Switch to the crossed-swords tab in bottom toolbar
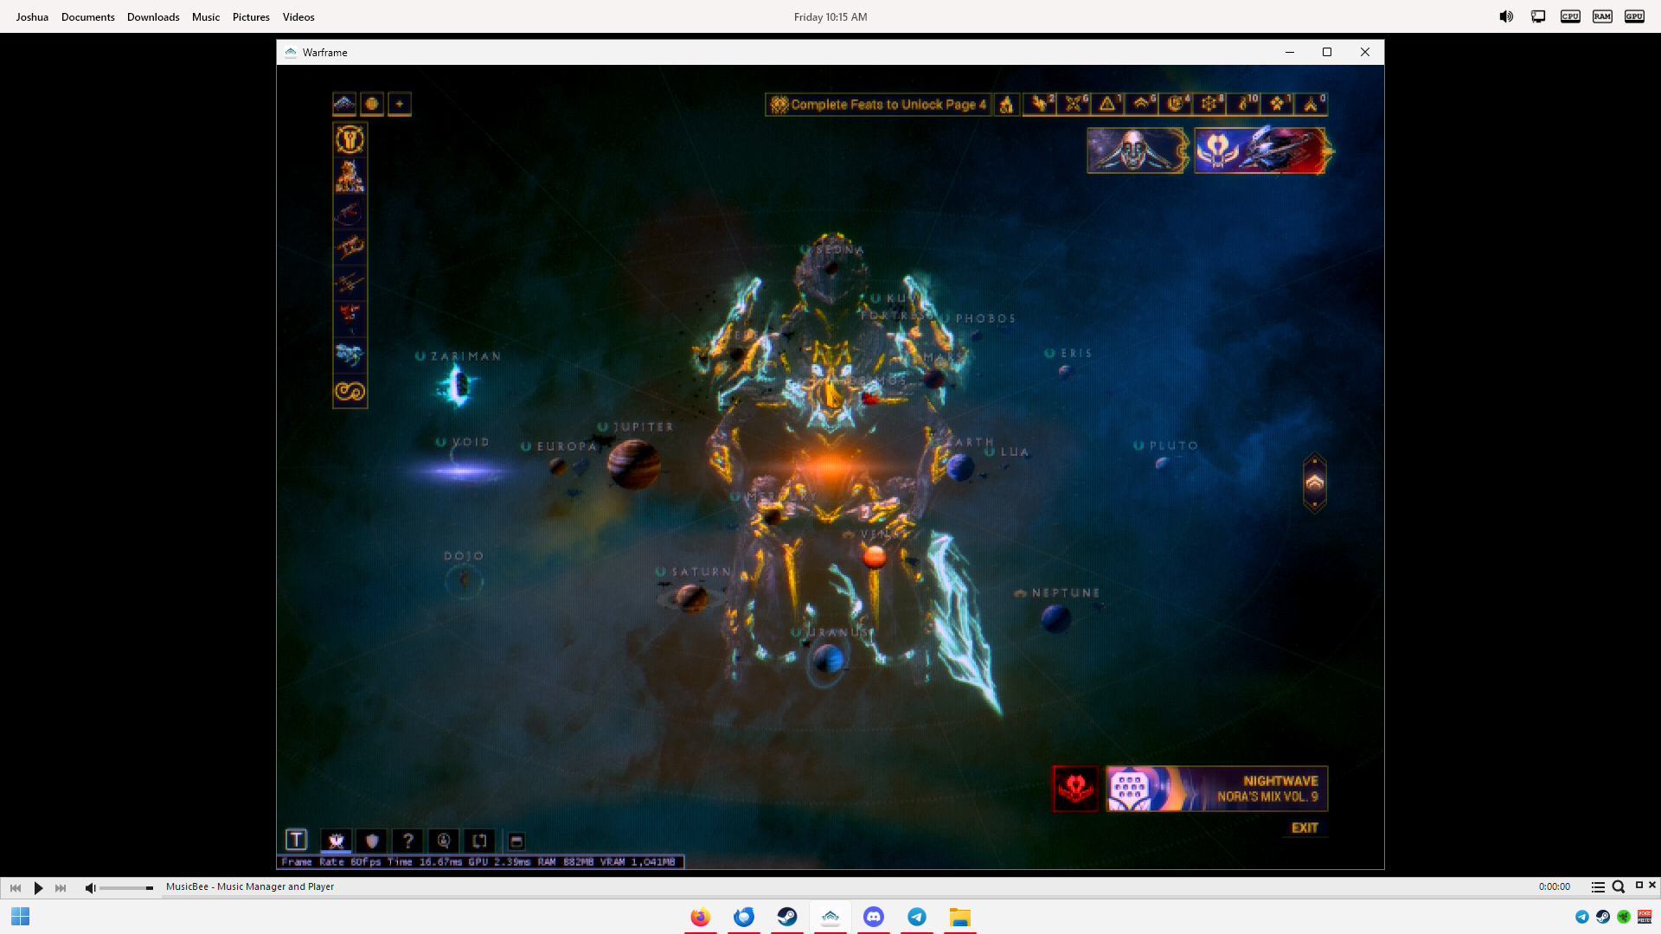This screenshot has width=1661, height=934. click(x=337, y=841)
